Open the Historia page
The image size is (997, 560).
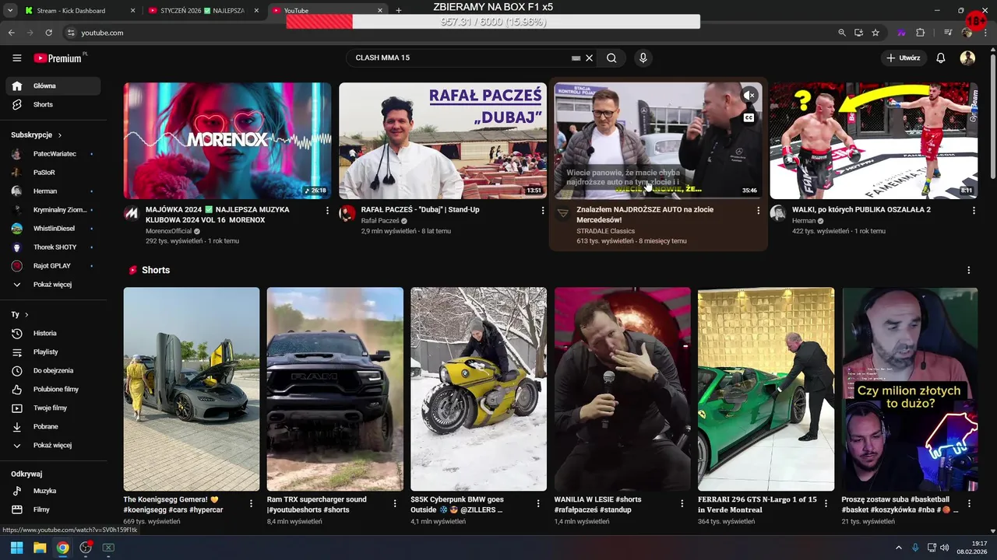(x=52, y=333)
